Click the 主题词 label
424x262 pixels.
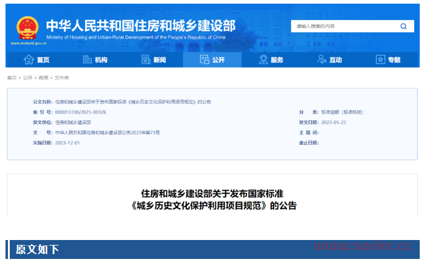pos(309,133)
